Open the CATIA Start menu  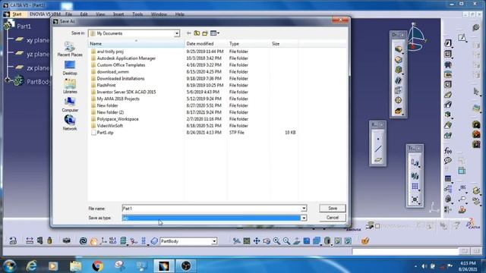[17, 14]
